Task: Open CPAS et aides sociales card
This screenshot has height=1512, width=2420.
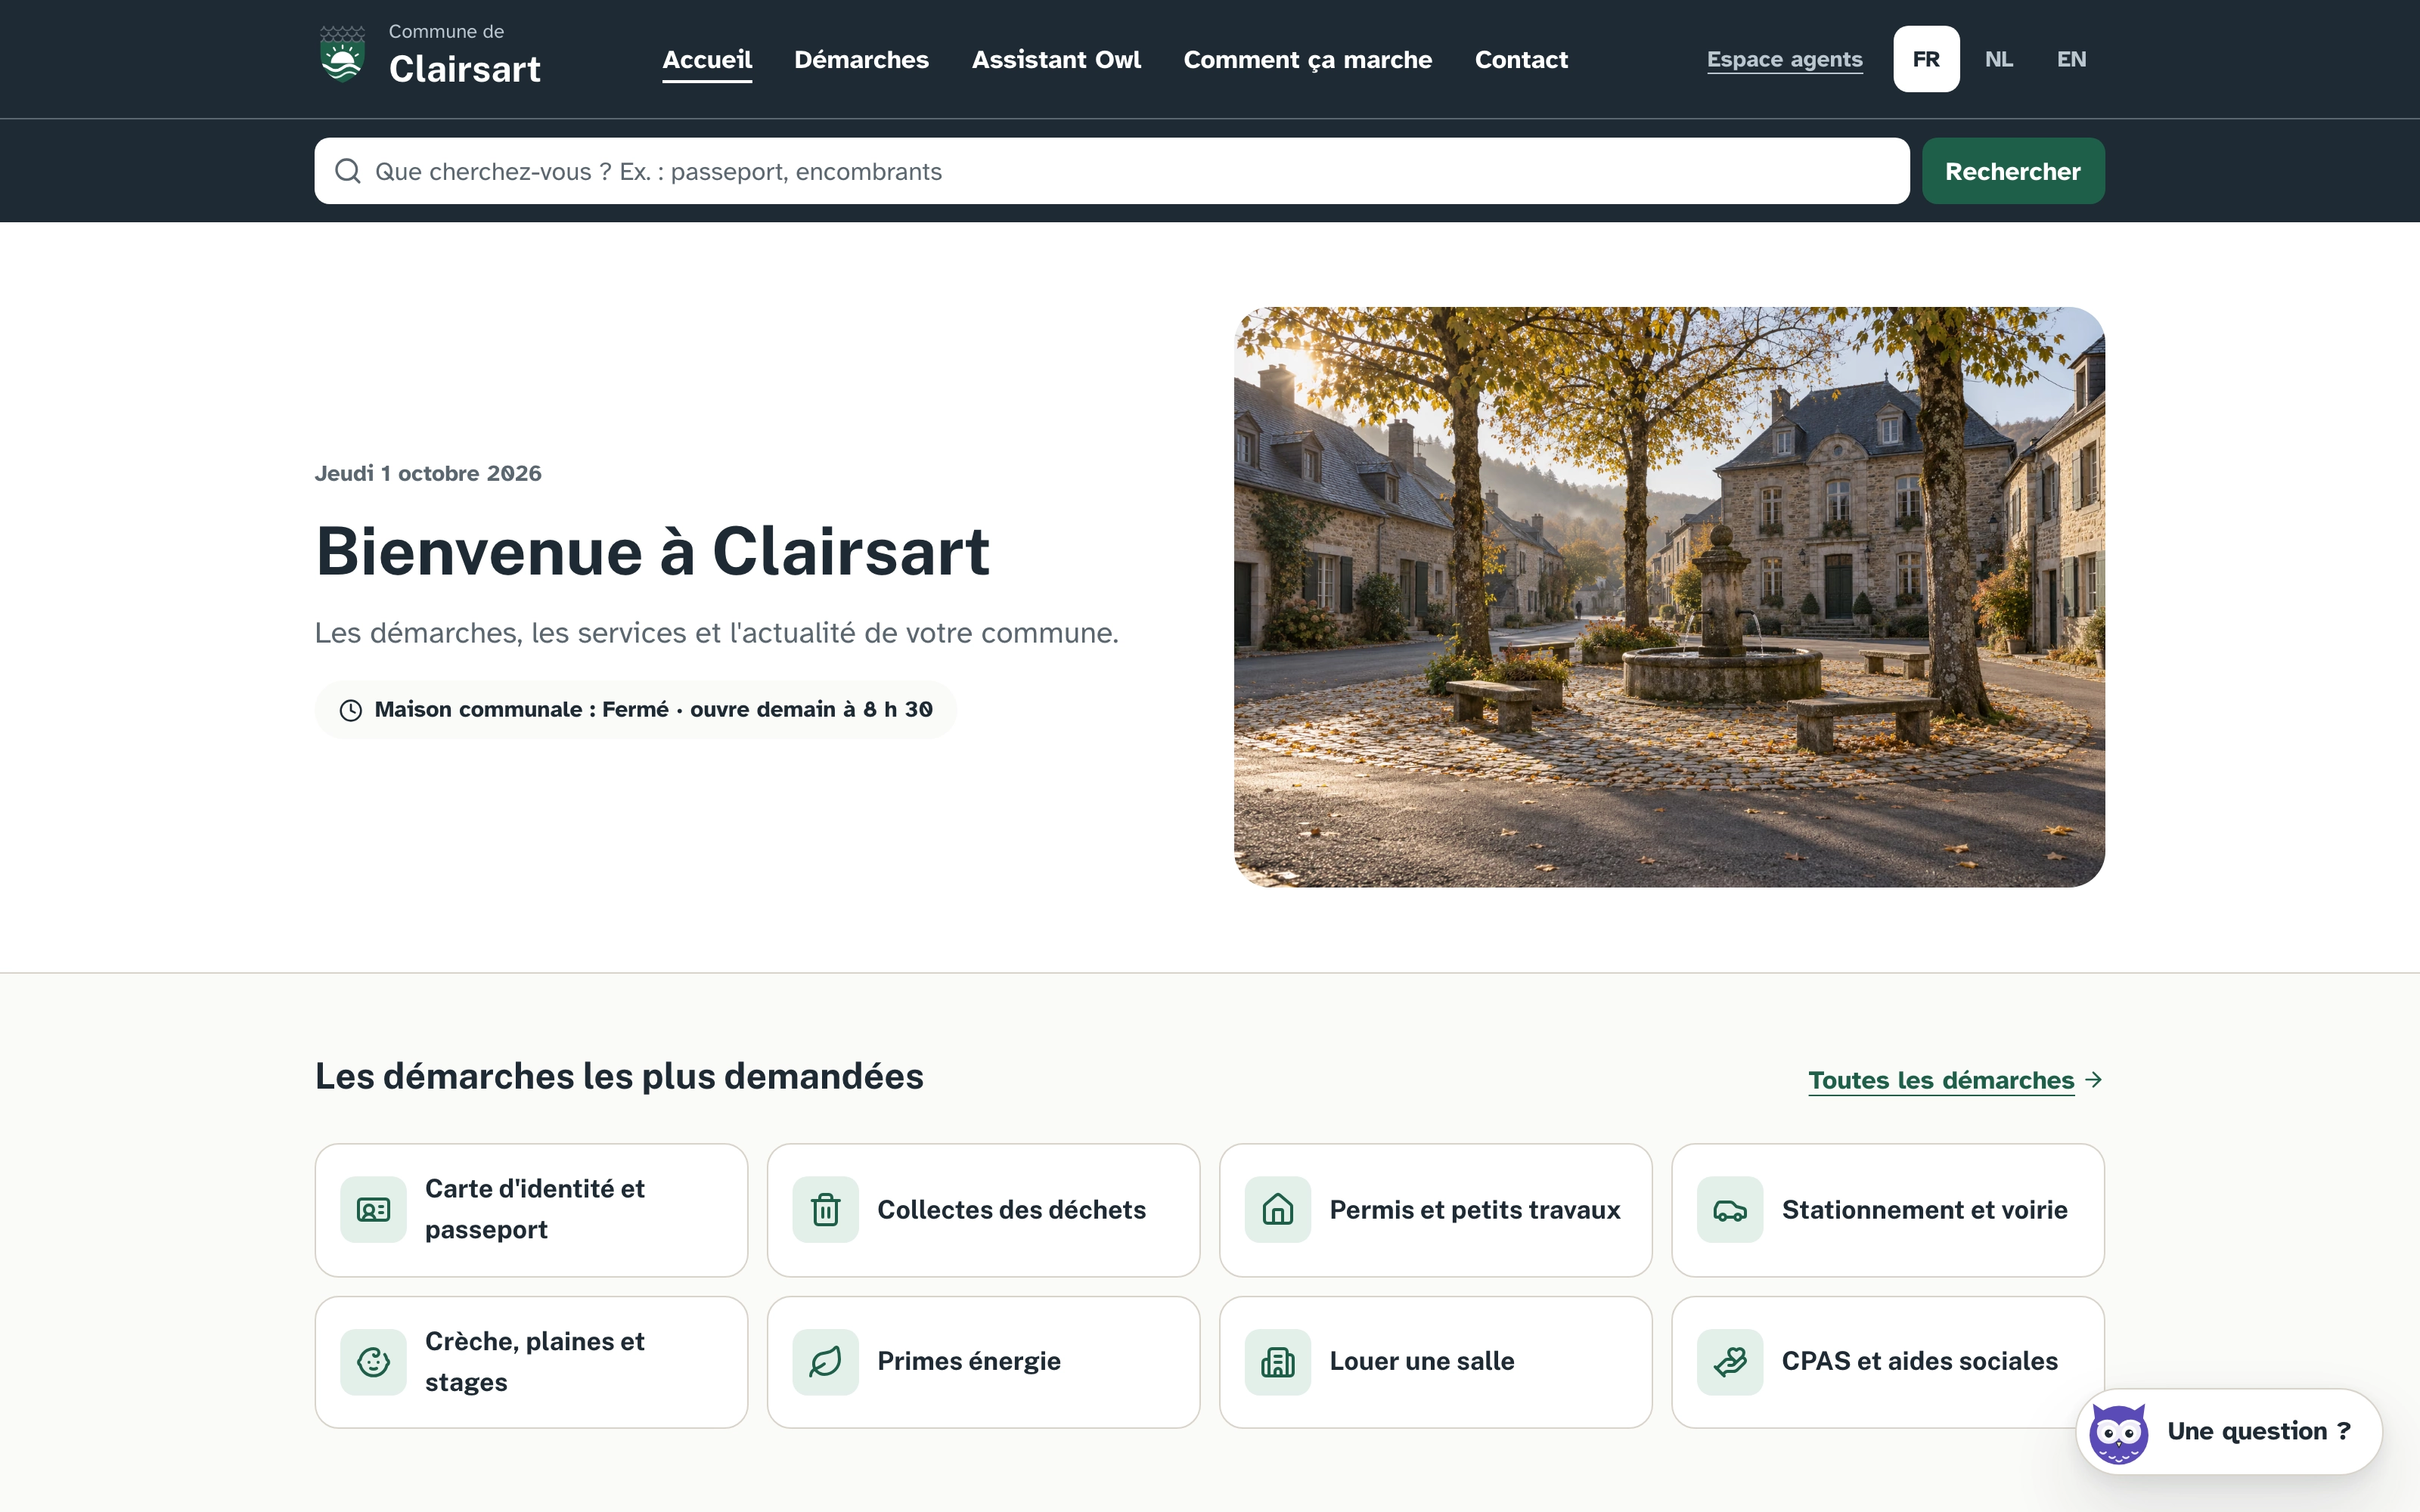Action: 1887,1362
